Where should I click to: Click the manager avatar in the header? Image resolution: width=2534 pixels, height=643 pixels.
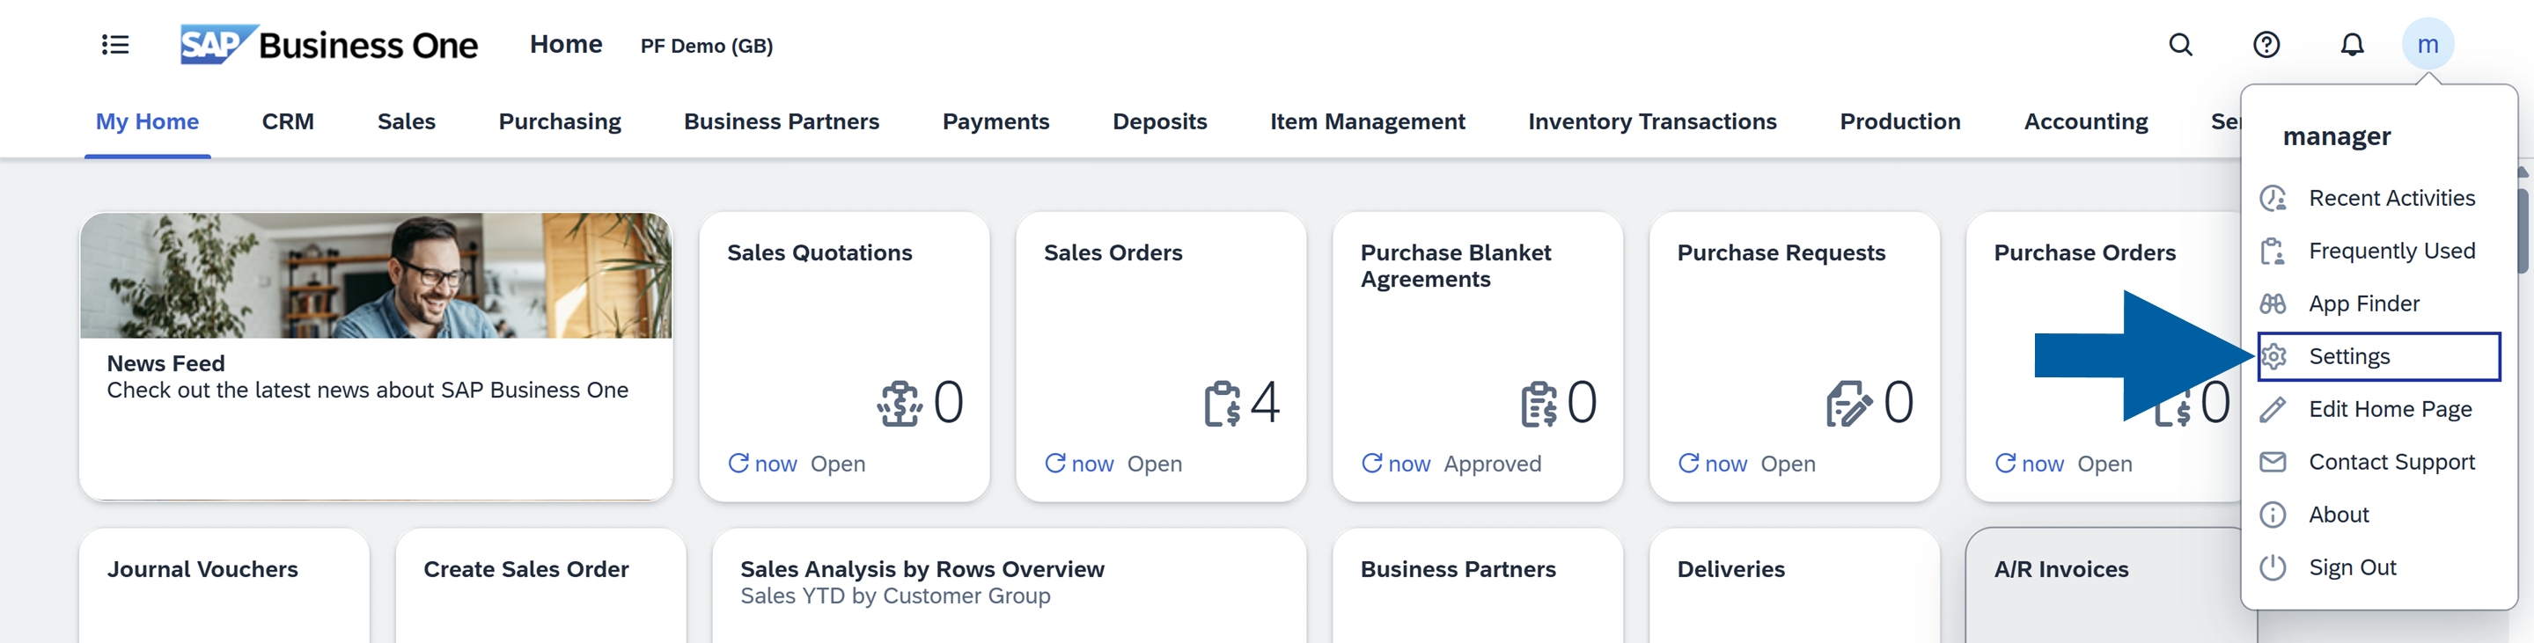[2428, 45]
